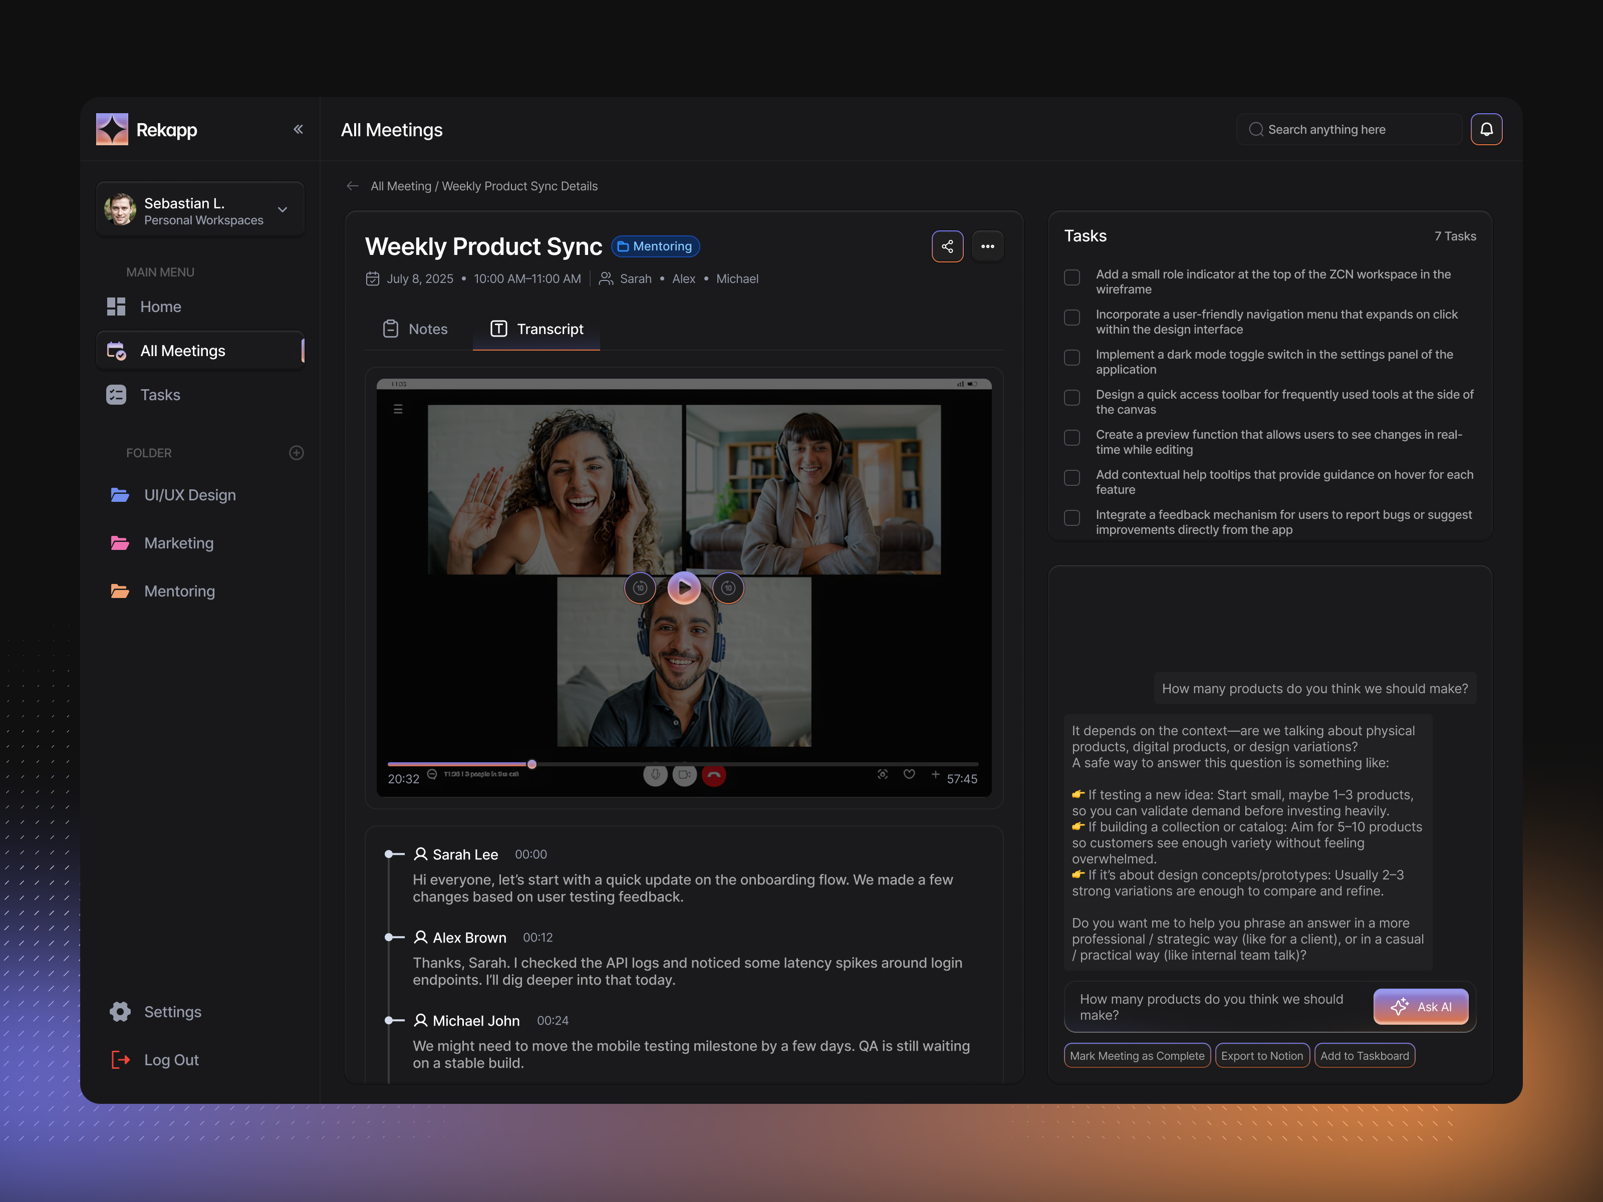Mark Meeting as Complete
Viewport: 1603px width, 1202px height.
(x=1136, y=1055)
